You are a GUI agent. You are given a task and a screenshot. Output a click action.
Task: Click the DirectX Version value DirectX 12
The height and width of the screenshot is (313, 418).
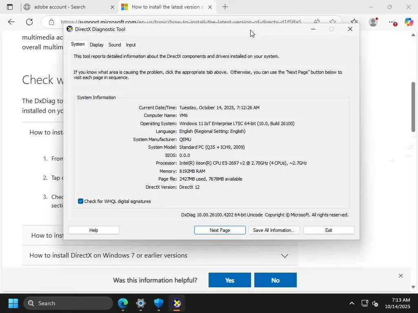[x=189, y=187]
